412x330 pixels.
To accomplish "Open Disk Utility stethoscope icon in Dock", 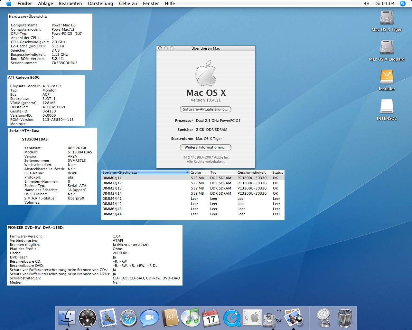I will (273, 318).
